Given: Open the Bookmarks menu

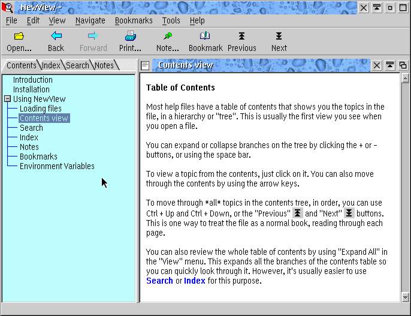Looking at the screenshot, I should [134, 20].
